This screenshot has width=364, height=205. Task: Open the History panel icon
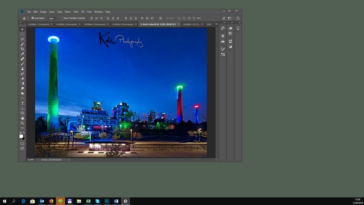coord(223,28)
